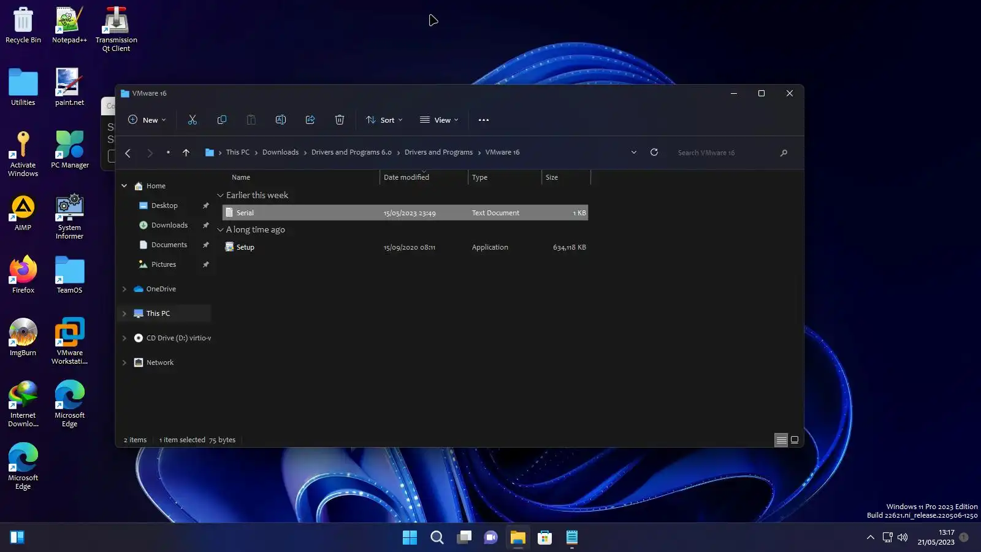This screenshot has width=981, height=552.
Task: Open Task View from the taskbar
Action: coord(464,538)
